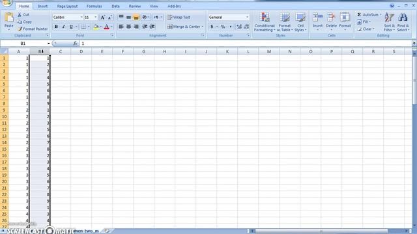Open the Number dialog launcher

click(x=248, y=35)
